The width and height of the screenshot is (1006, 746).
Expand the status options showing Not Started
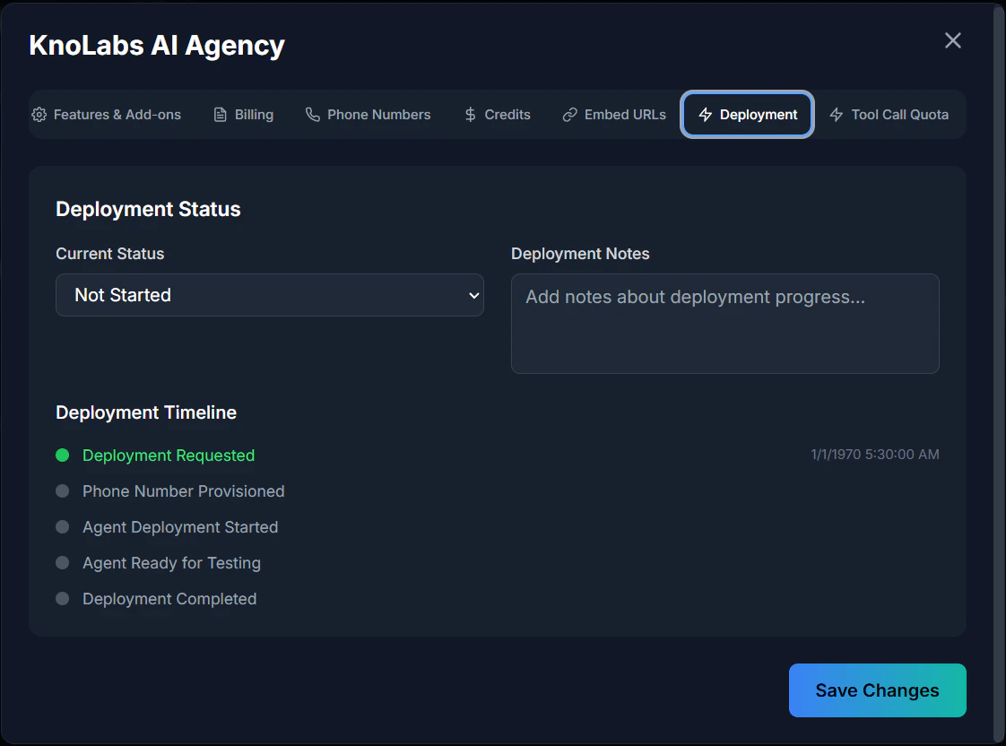click(269, 295)
